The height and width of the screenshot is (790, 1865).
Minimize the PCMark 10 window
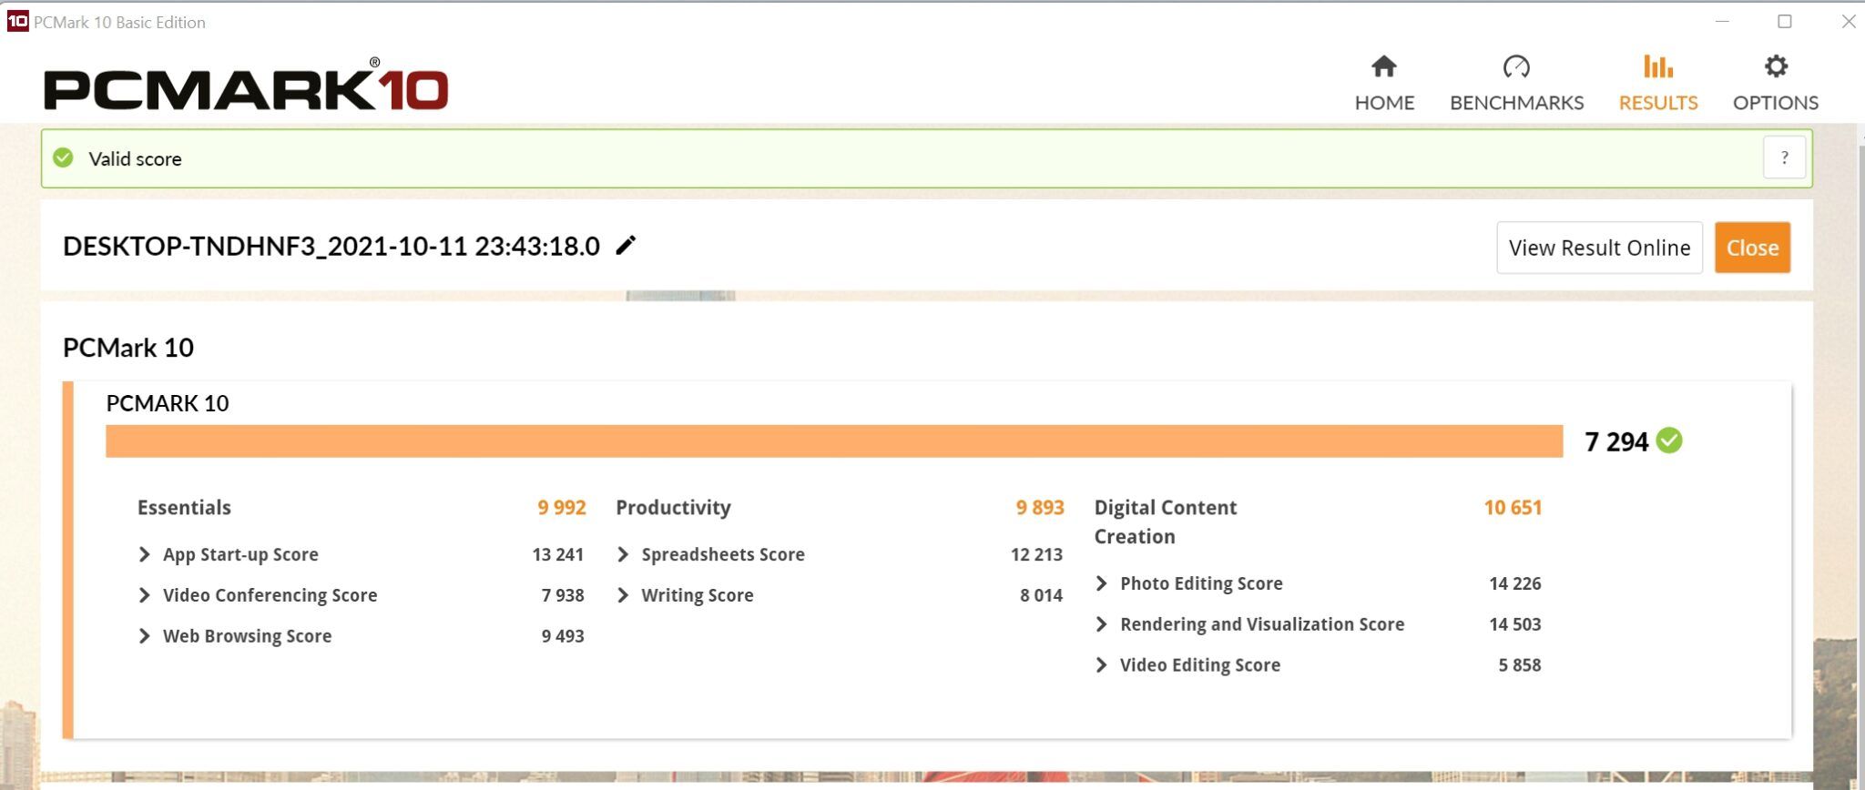click(1722, 21)
